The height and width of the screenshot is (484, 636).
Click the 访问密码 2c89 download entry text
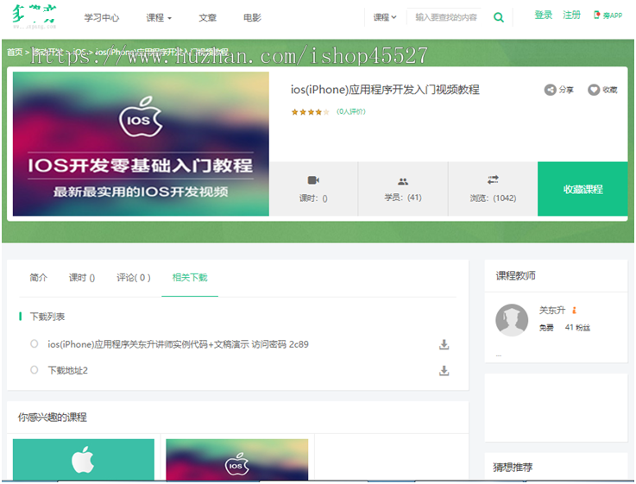click(178, 344)
